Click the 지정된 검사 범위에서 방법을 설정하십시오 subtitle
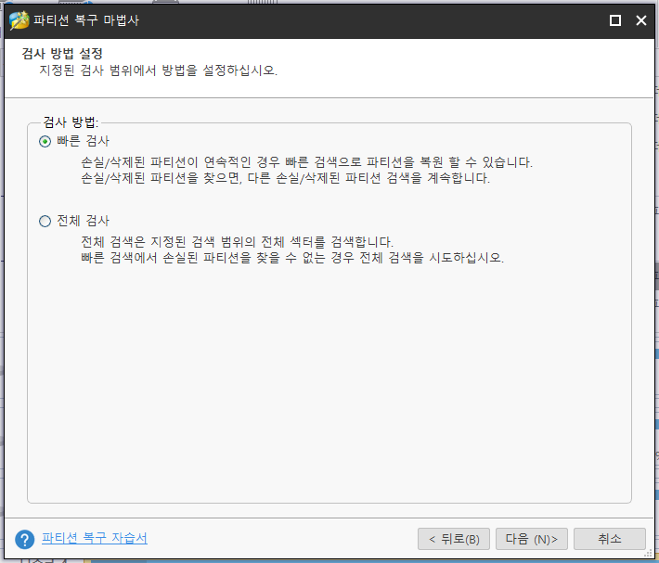The image size is (659, 563). [x=158, y=70]
